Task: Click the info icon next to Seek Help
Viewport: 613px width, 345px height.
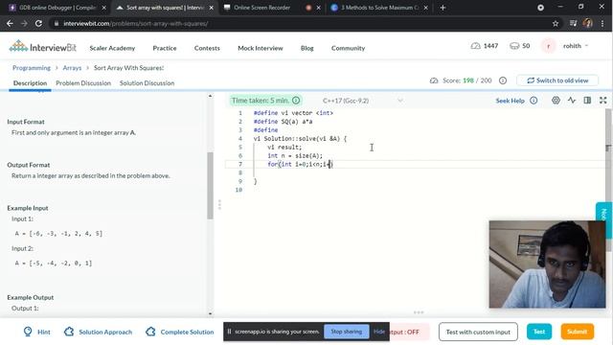Action: 534,101
